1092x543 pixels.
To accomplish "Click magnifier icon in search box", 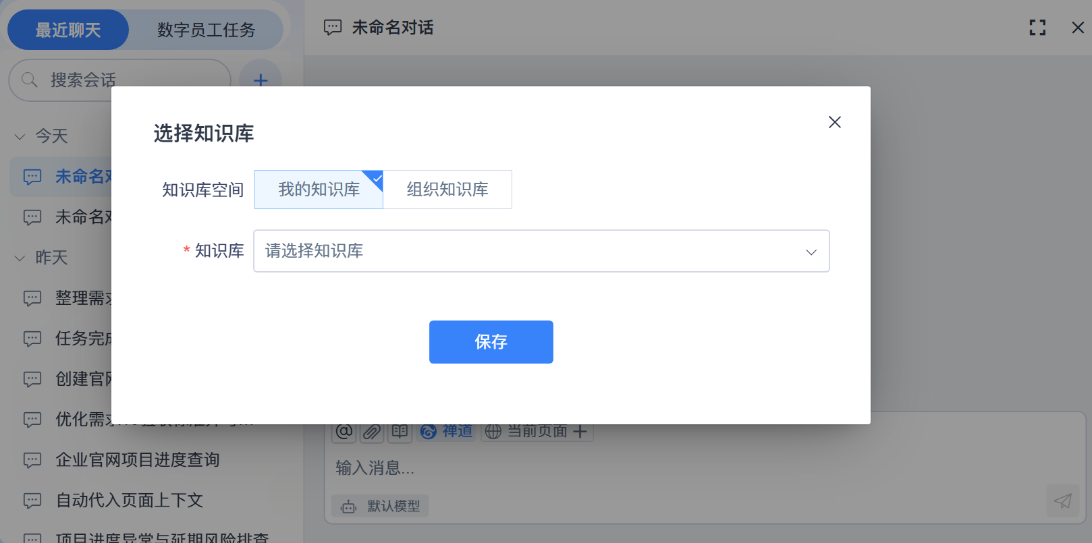I will pyautogui.click(x=29, y=80).
